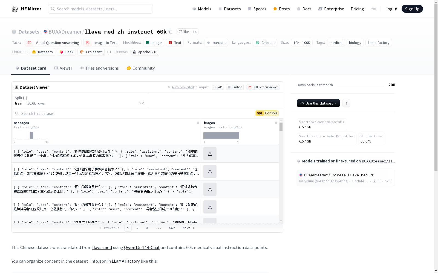
Task: Focus the top search models input
Action: (100, 9)
